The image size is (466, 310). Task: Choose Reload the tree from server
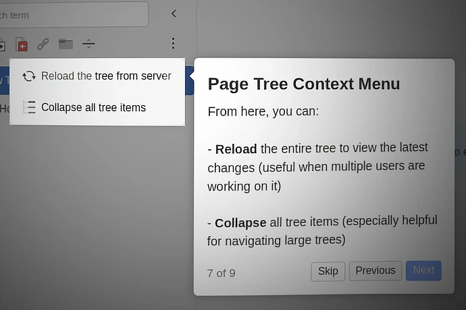click(x=105, y=76)
